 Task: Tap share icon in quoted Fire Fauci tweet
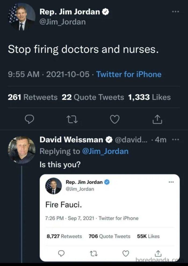(x=158, y=253)
